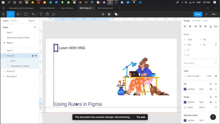Select the Rectangle shape tool
This screenshot has width=220, height=124.
[x=25, y=14]
